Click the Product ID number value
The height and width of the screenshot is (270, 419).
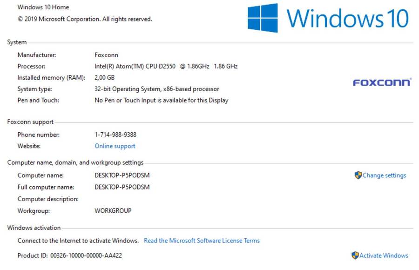[86, 256]
